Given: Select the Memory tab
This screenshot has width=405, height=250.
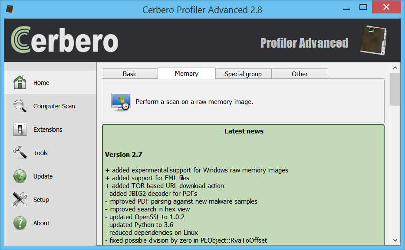Looking at the screenshot, I should (x=187, y=74).
